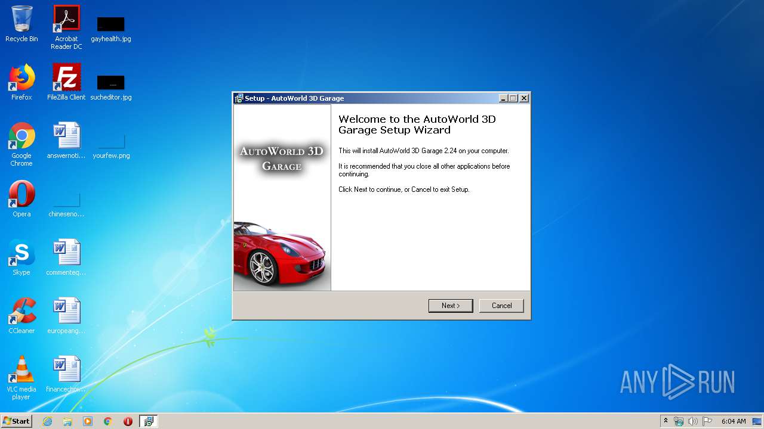The image size is (764, 429).
Task: Click the setup window title bar icon
Action: click(x=239, y=98)
